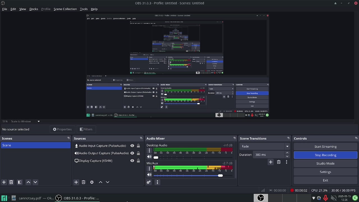Hide the Display Capture (XSHM) source
The image size is (359, 202).
click(132, 161)
